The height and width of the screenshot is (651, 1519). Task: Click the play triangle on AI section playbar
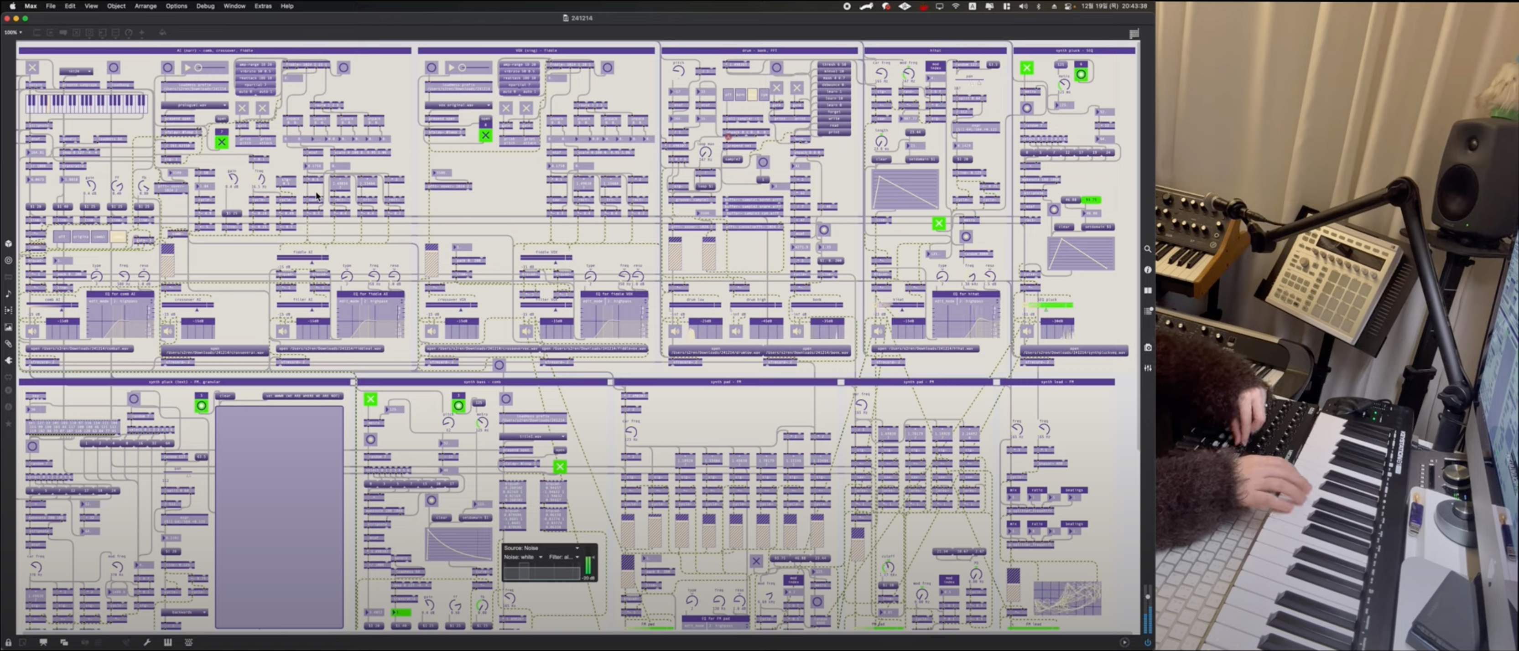[187, 68]
